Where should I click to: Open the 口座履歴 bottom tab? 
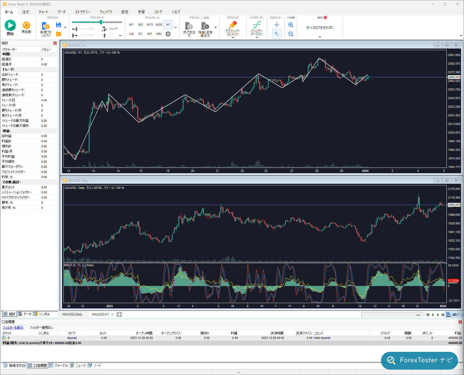38,366
